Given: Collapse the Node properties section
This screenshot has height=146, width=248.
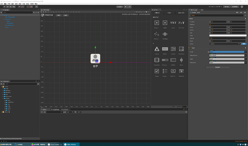Looking at the screenshot, I should (189, 19).
